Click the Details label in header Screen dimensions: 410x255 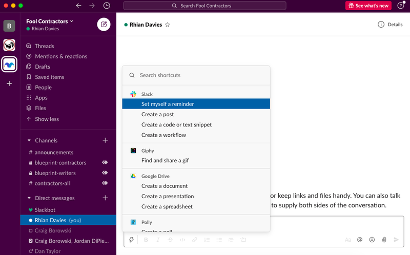395,25
